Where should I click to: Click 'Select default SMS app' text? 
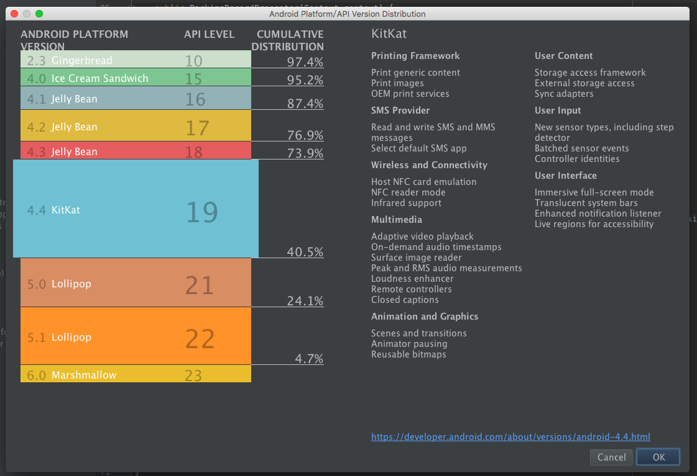(418, 148)
